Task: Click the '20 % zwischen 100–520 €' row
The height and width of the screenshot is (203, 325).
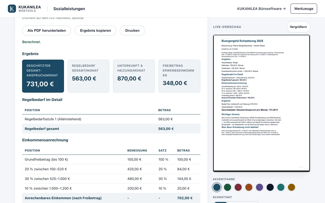Action: click(111, 169)
